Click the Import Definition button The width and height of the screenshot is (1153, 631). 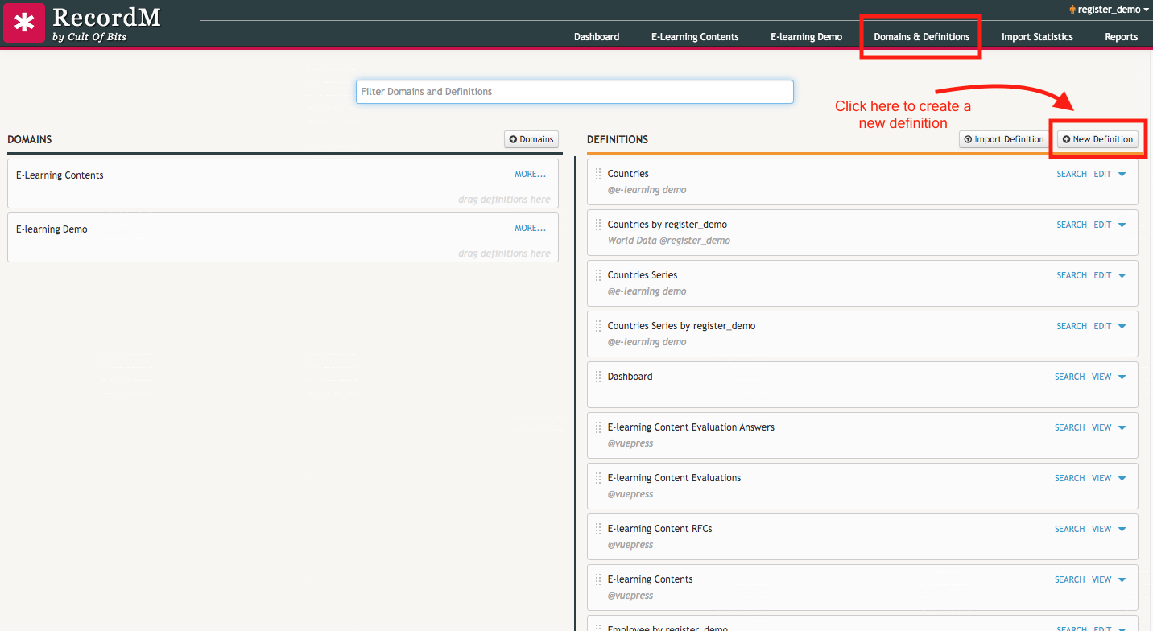click(1004, 139)
